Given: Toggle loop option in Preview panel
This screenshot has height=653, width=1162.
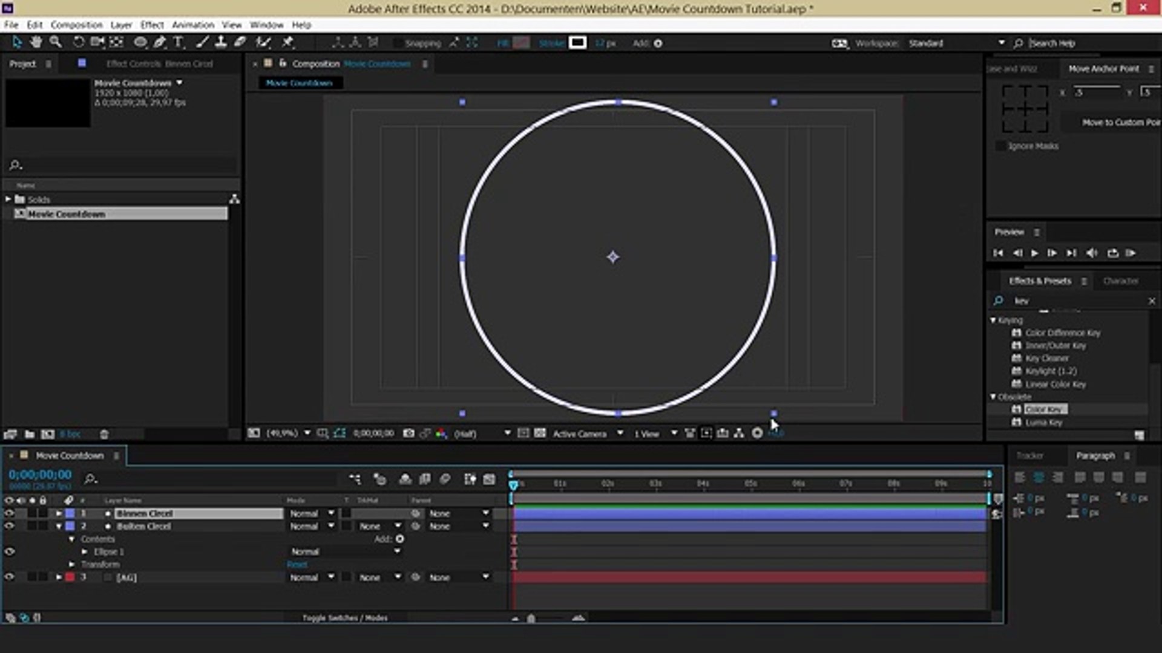Looking at the screenshot, I should [x=1112, y=253].
